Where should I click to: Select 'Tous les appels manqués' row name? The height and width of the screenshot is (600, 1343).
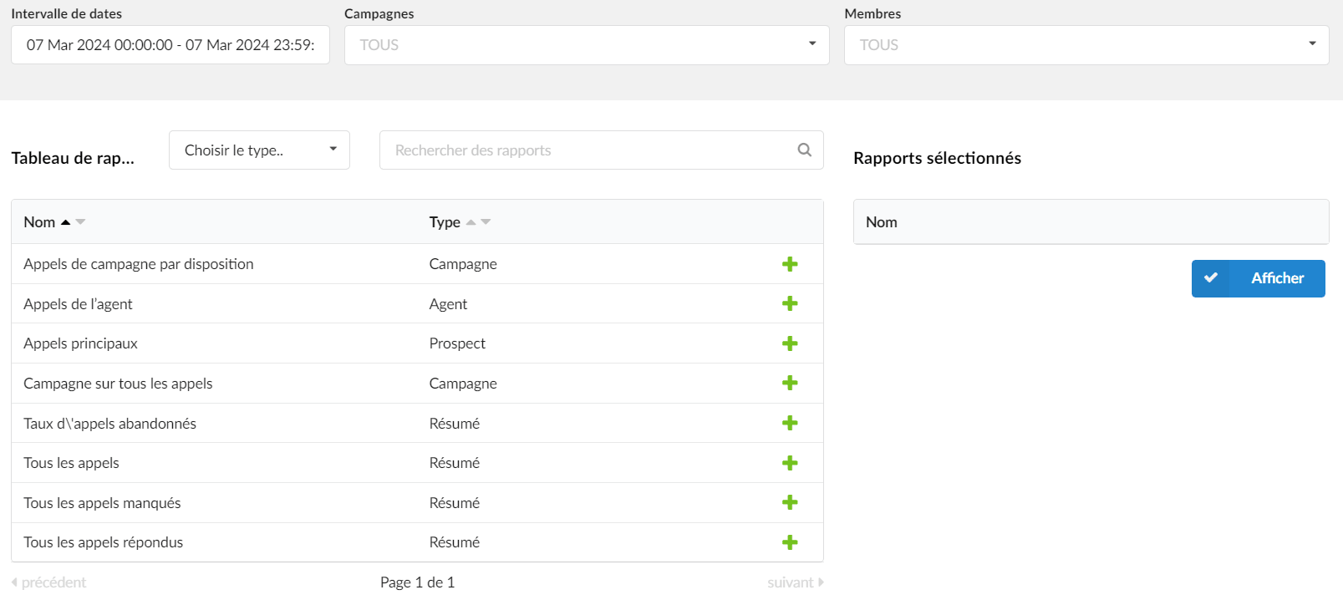pyautogui.click(x=102, y=503)
